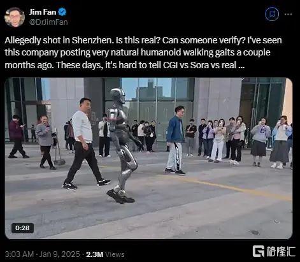Click the man in white shirt walking
This screenshot has width=300, height=262.
pyautogui.click(x=85, y=143)
